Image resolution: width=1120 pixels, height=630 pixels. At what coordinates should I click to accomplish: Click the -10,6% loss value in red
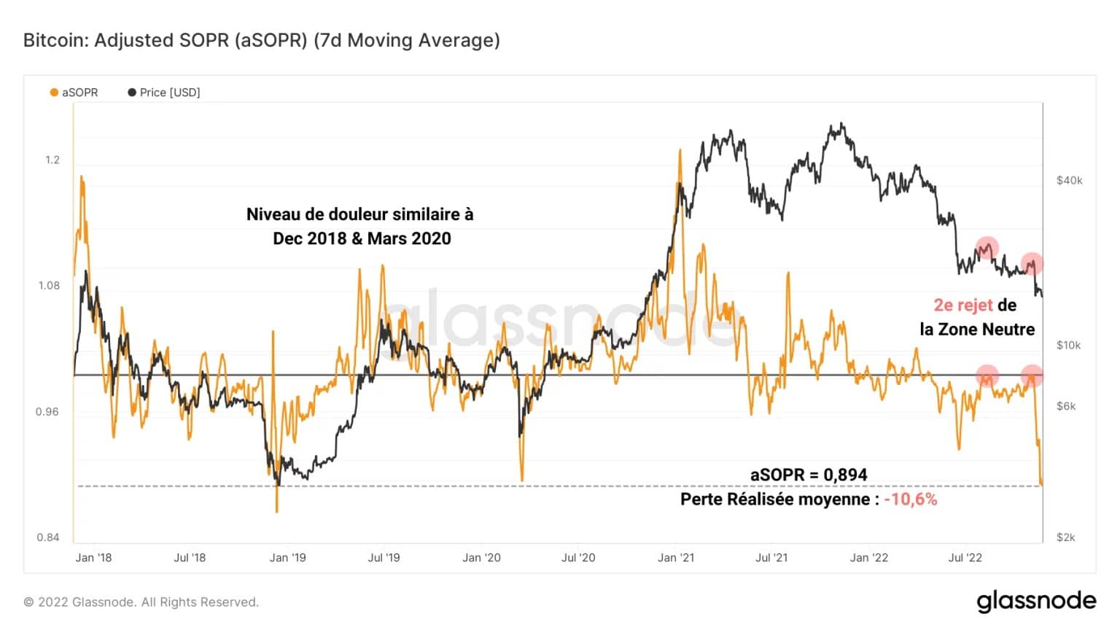tap(911, 499)
